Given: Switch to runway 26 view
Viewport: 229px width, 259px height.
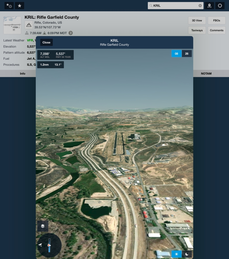Looking at the screenshot, I should 187,54.
